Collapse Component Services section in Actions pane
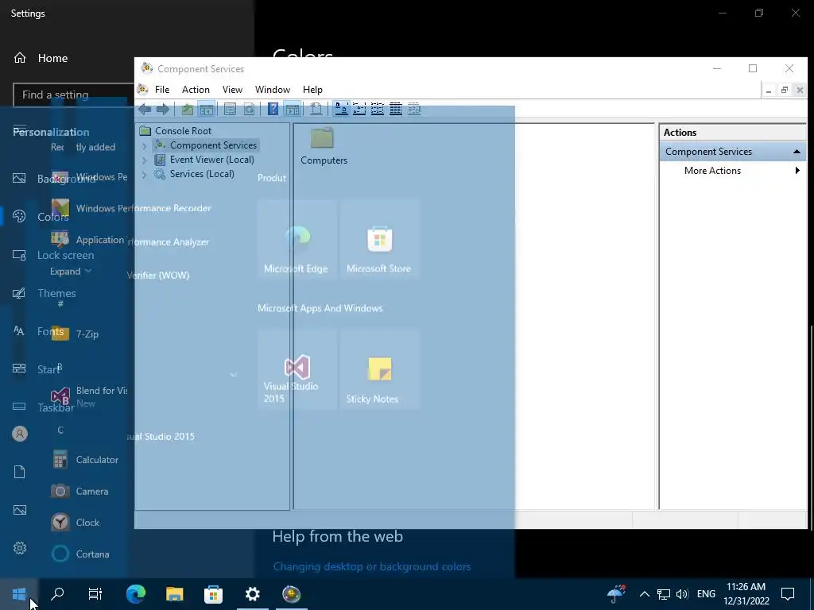Viewport: 814px width, 610px height. point(797,152)
